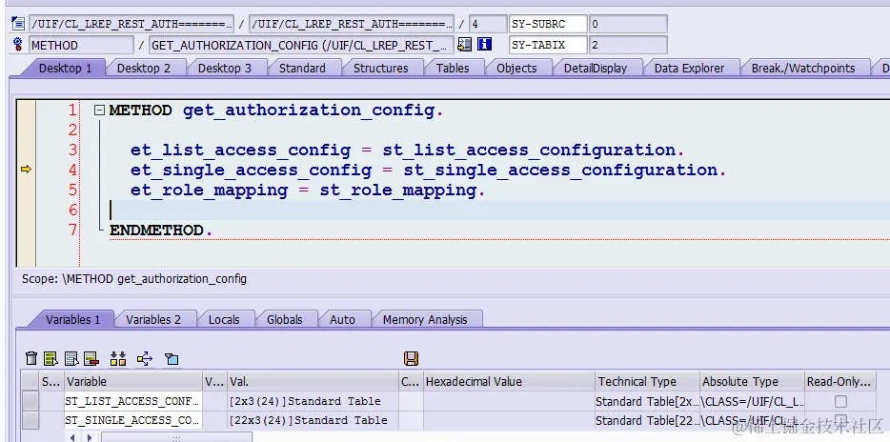Open the Standard tab

(x=302, y=68)
